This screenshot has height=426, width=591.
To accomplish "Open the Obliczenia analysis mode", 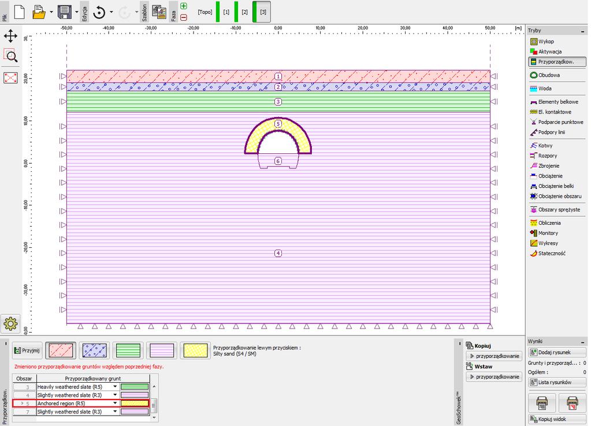I will pos(549,223).
